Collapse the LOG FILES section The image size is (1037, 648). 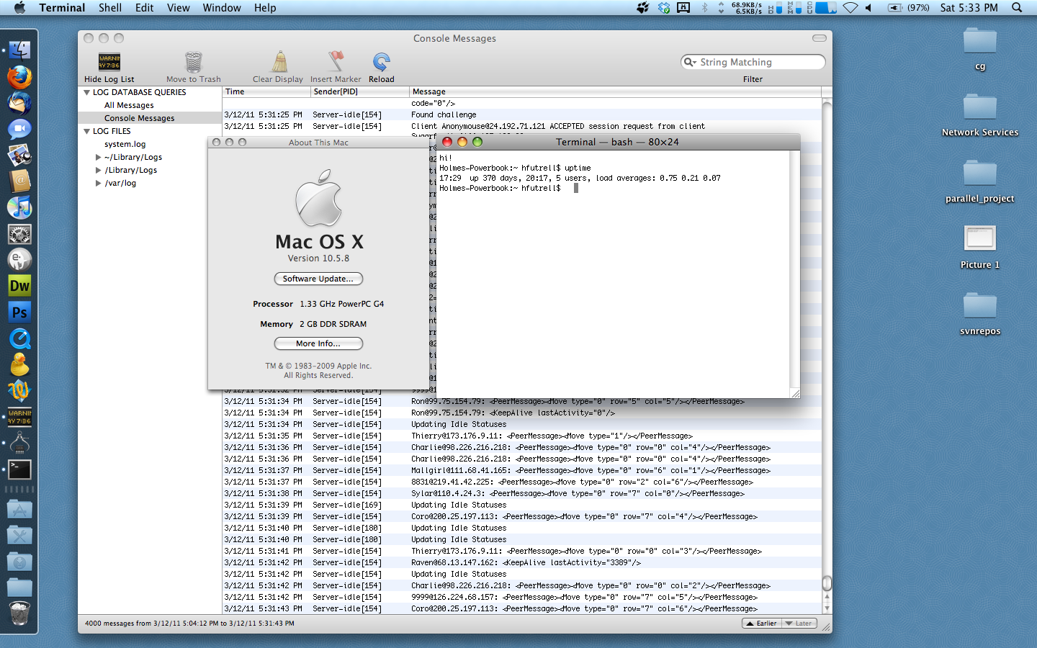coord(86,131)
